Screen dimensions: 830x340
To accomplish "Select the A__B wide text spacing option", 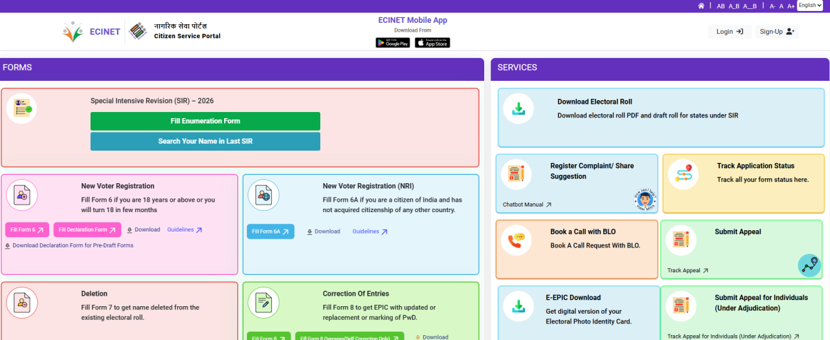I will tap(750, 6).
